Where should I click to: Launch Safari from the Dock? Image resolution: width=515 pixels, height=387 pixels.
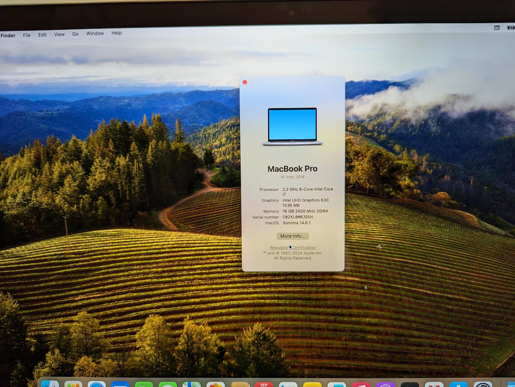97,384
